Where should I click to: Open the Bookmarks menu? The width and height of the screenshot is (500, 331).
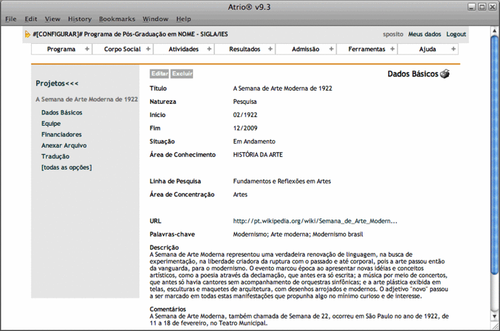(117, 19)
